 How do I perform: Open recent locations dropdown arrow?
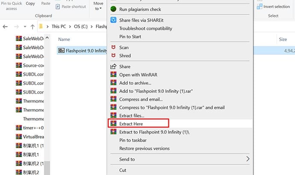coord(25,26)
